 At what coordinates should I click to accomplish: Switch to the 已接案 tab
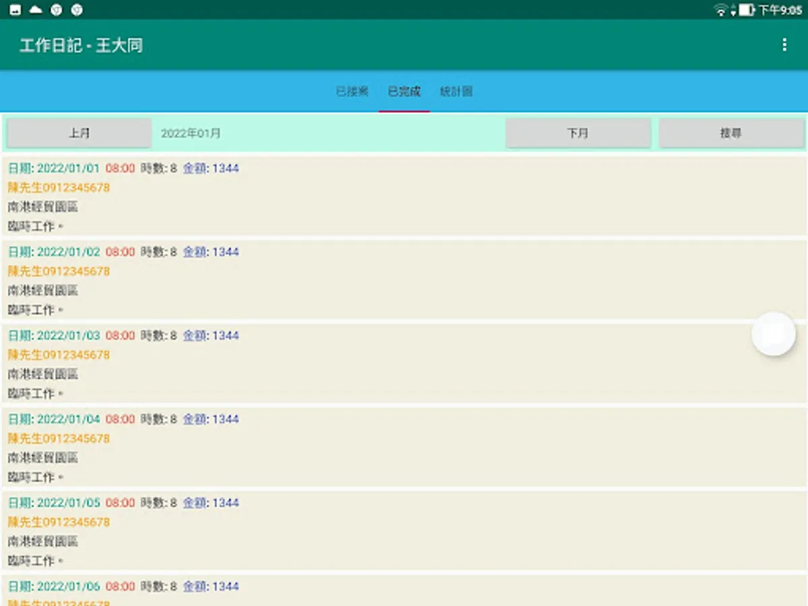point(352,92)
